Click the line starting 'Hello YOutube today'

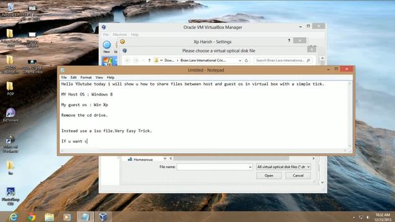click(x=193, y=84)
